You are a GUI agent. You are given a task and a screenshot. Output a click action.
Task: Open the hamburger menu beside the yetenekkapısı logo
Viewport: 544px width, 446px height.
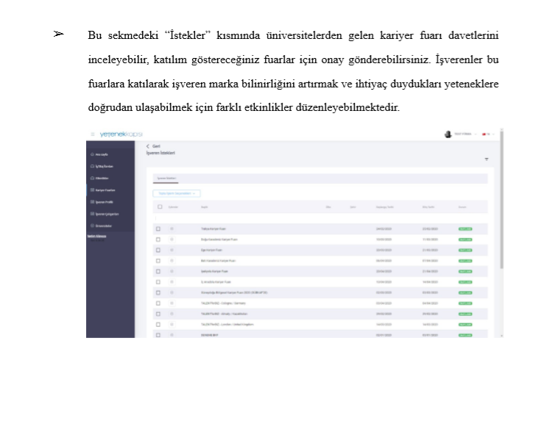pyautogui.click(x=93, y=134)
